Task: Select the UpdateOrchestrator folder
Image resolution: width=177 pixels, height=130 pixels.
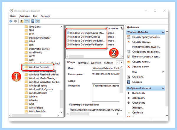Action: pyautogui.click(x=40, y=38)
